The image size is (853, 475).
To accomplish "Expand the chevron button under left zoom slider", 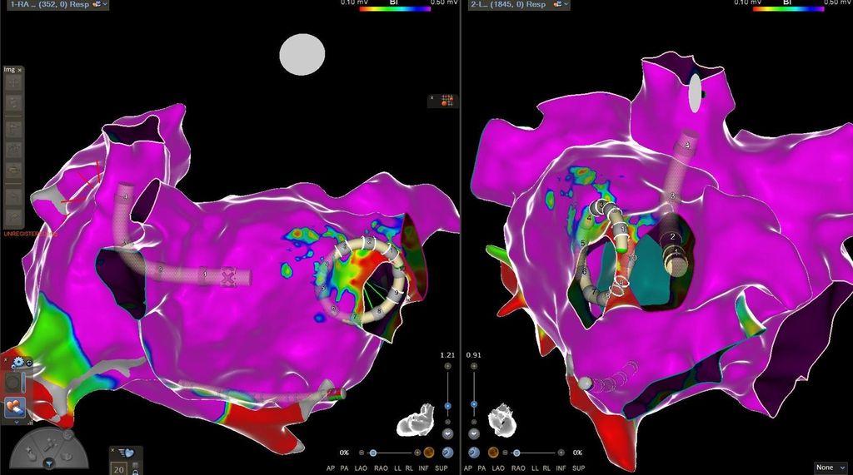I will (447, 434).
